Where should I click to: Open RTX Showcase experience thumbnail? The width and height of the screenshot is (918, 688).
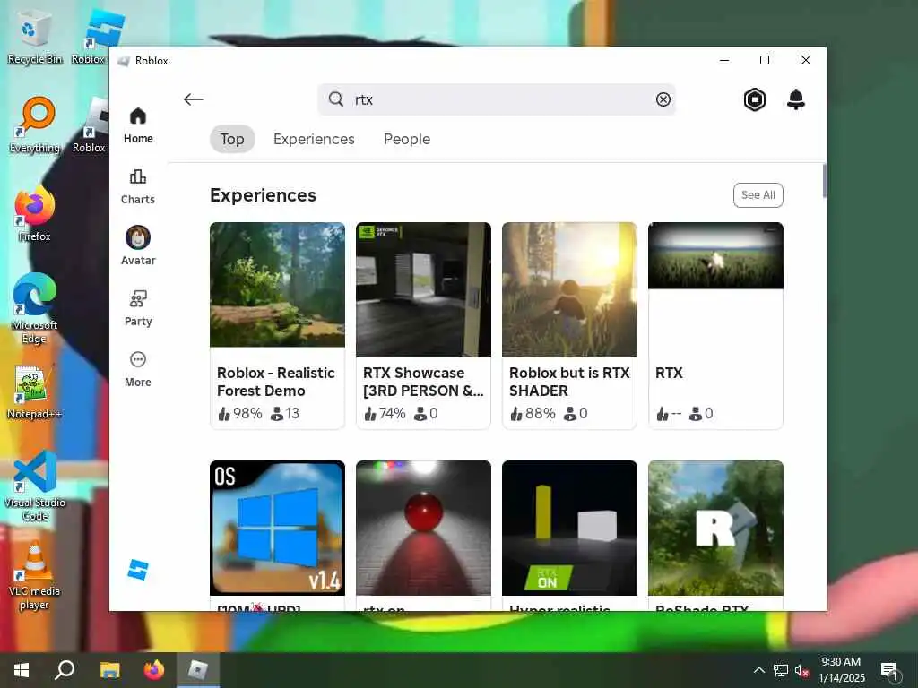[423, 289]
